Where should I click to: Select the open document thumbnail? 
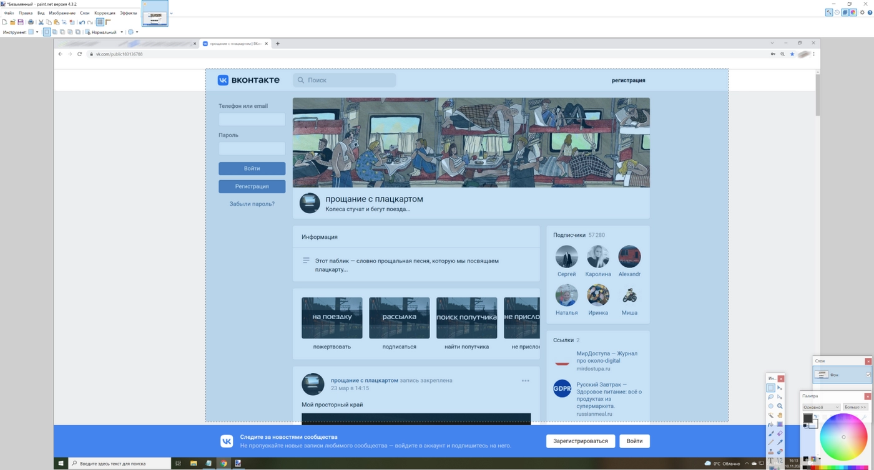coord(155,13)
